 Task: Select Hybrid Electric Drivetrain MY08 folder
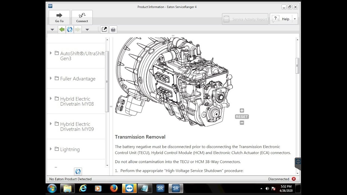click(x=74, y=101)
